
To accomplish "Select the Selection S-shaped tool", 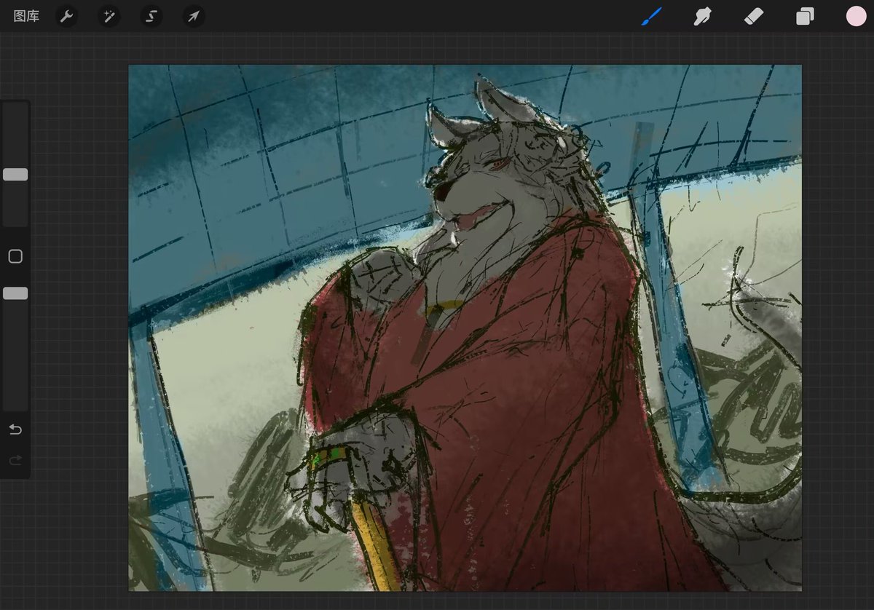I will [151, 17].
